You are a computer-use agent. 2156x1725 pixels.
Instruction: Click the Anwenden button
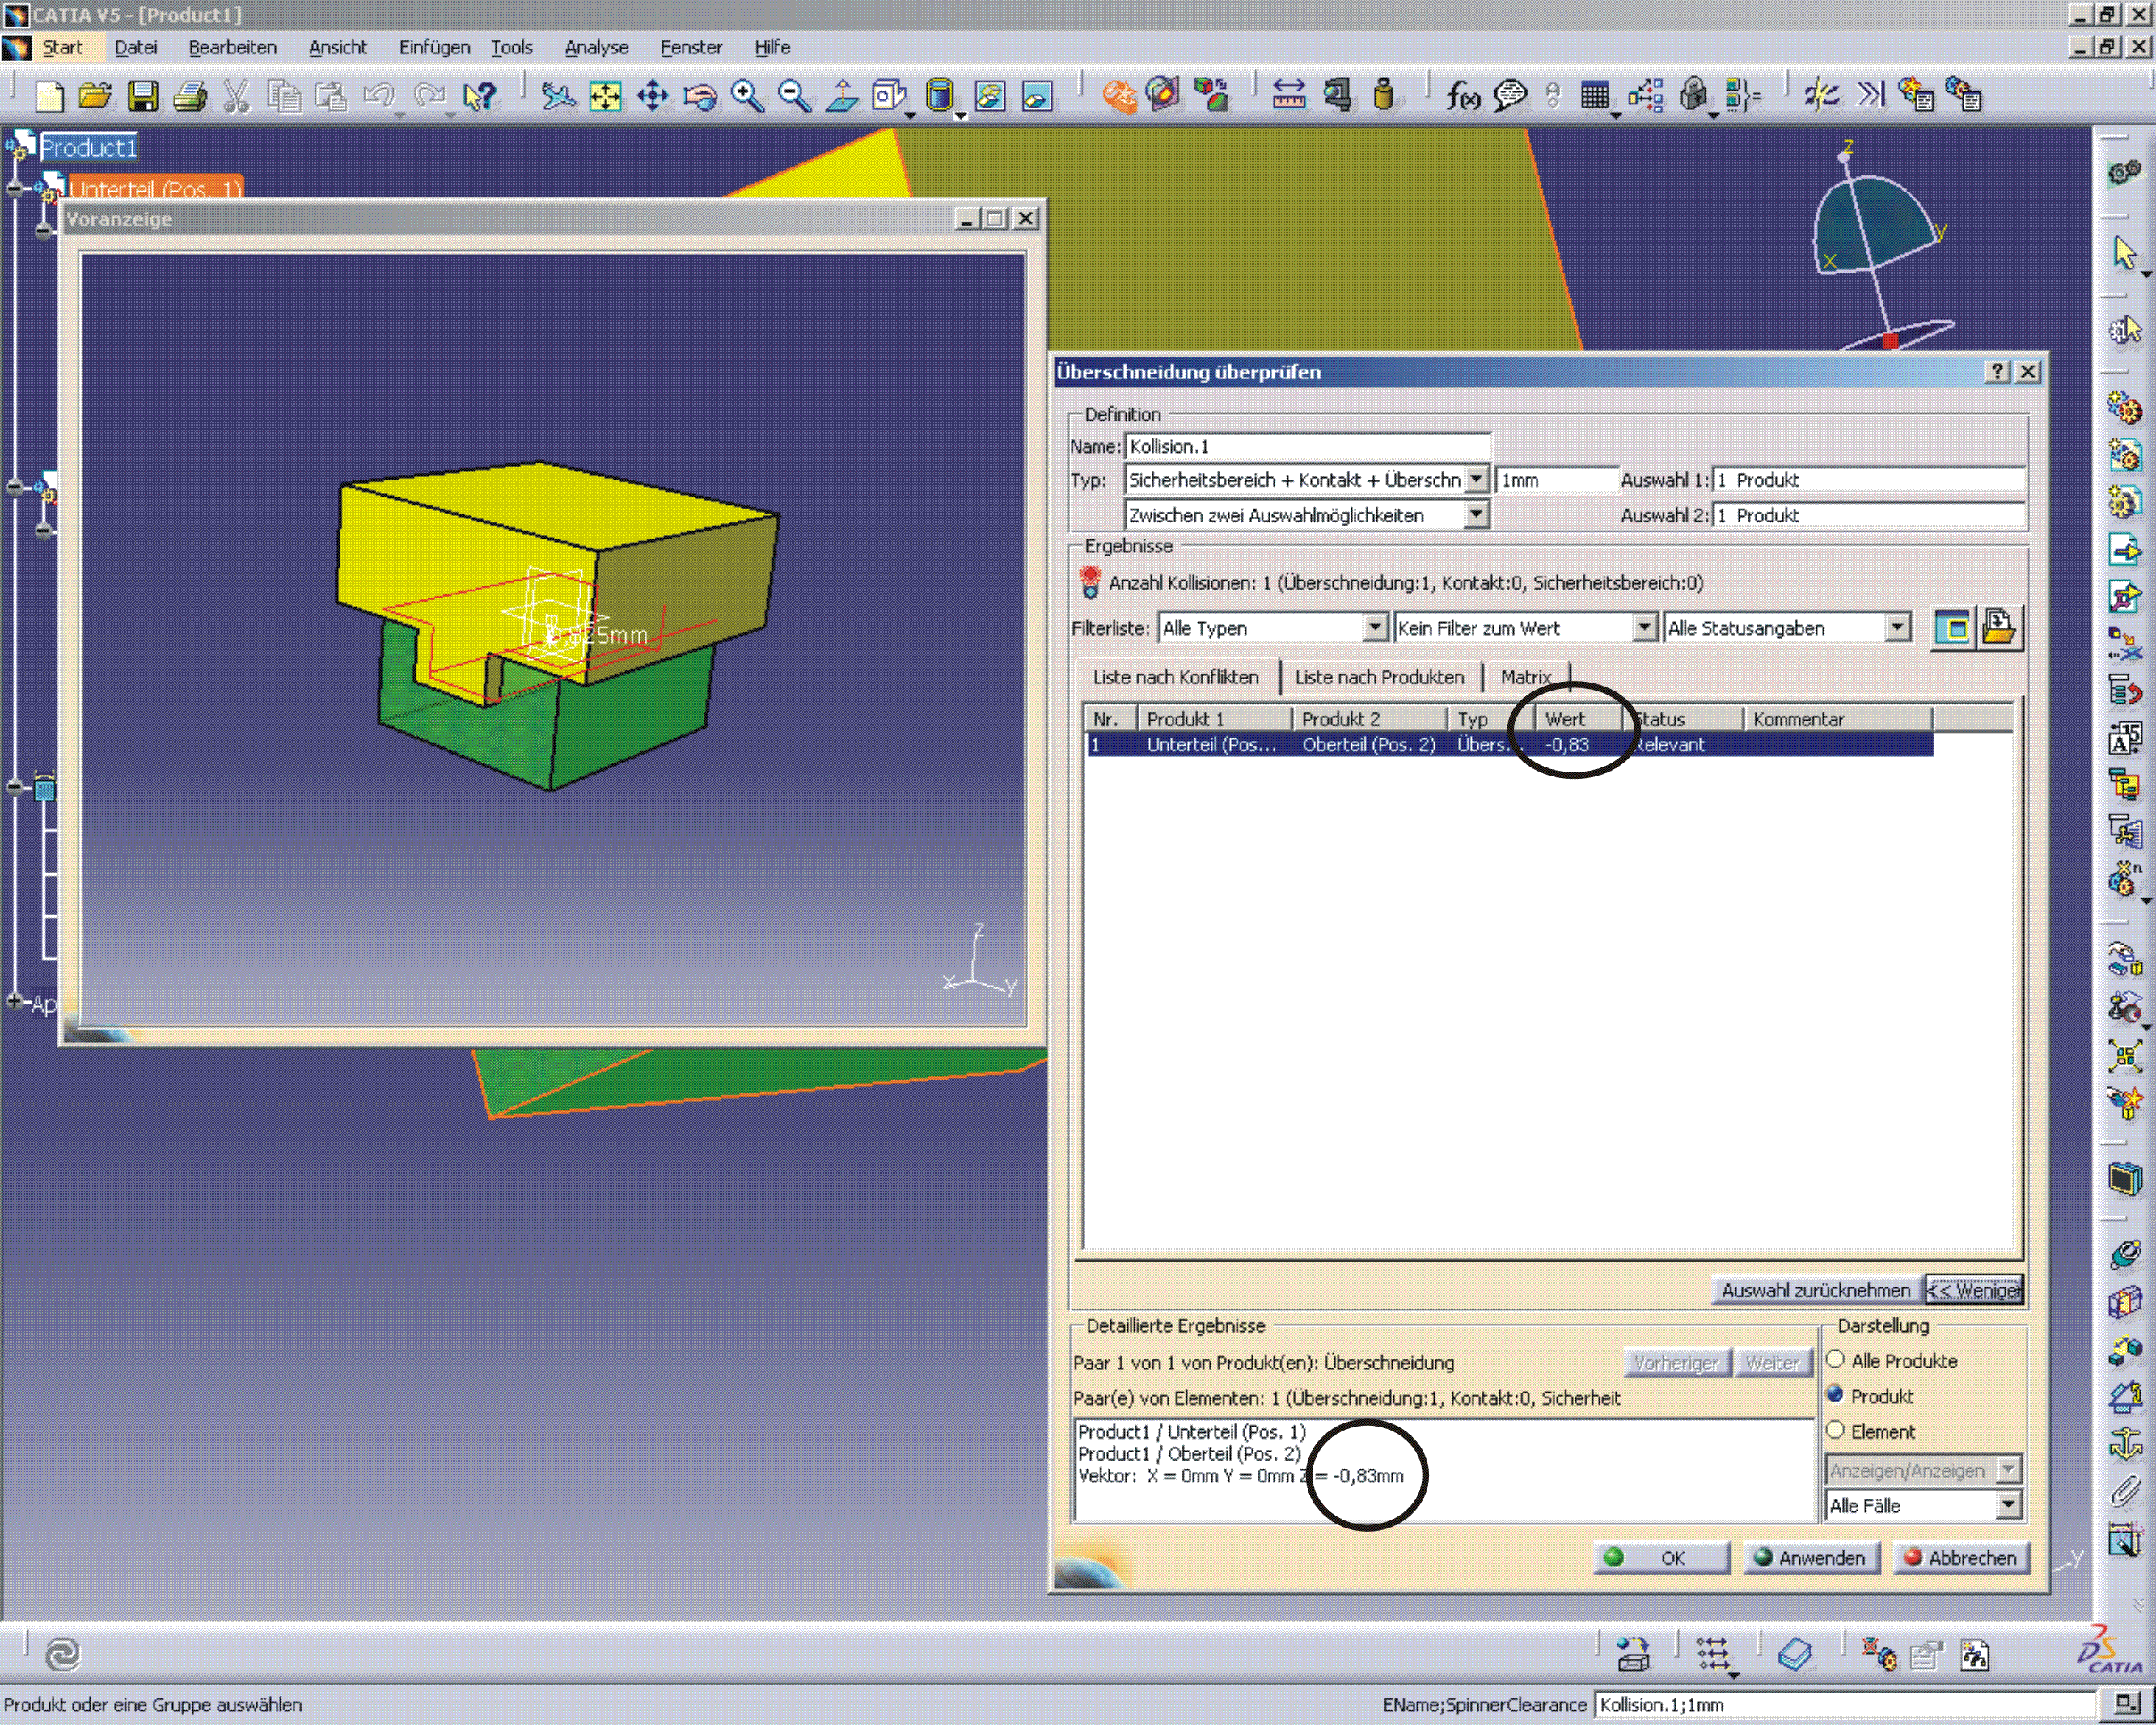point(1812,1558)
